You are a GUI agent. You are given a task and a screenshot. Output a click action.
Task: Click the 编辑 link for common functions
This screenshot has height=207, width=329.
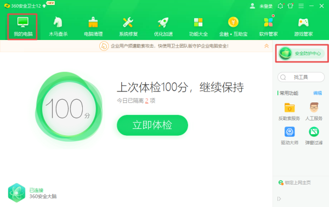pyautogui.click(x=317, y=93)
